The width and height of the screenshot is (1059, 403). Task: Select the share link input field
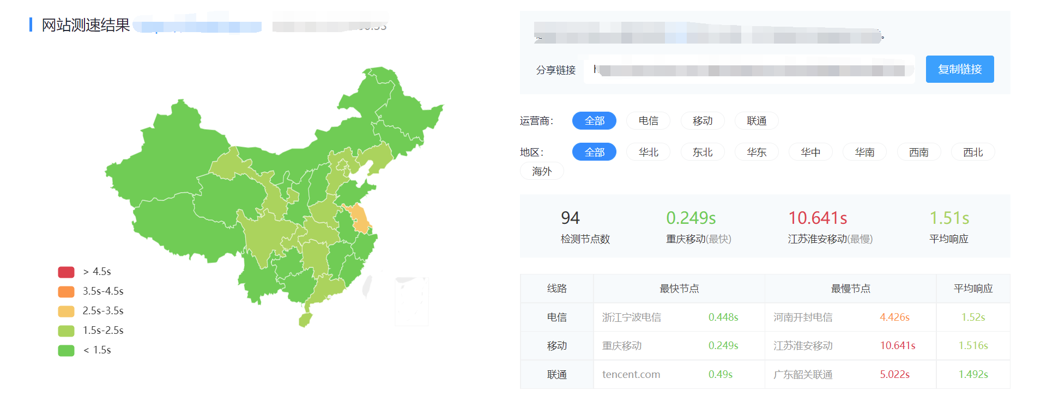[749, 70]
